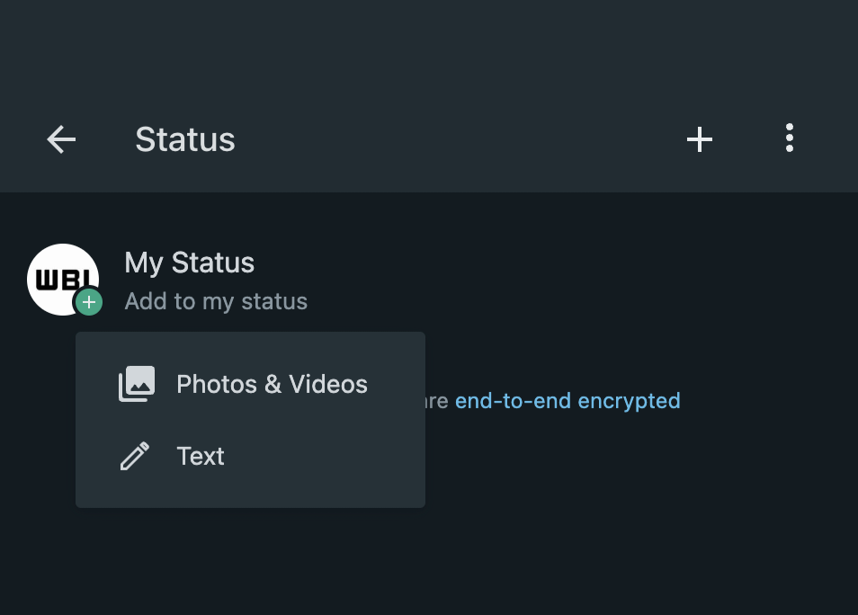Click empty area below the popup menu

(270, 562)
